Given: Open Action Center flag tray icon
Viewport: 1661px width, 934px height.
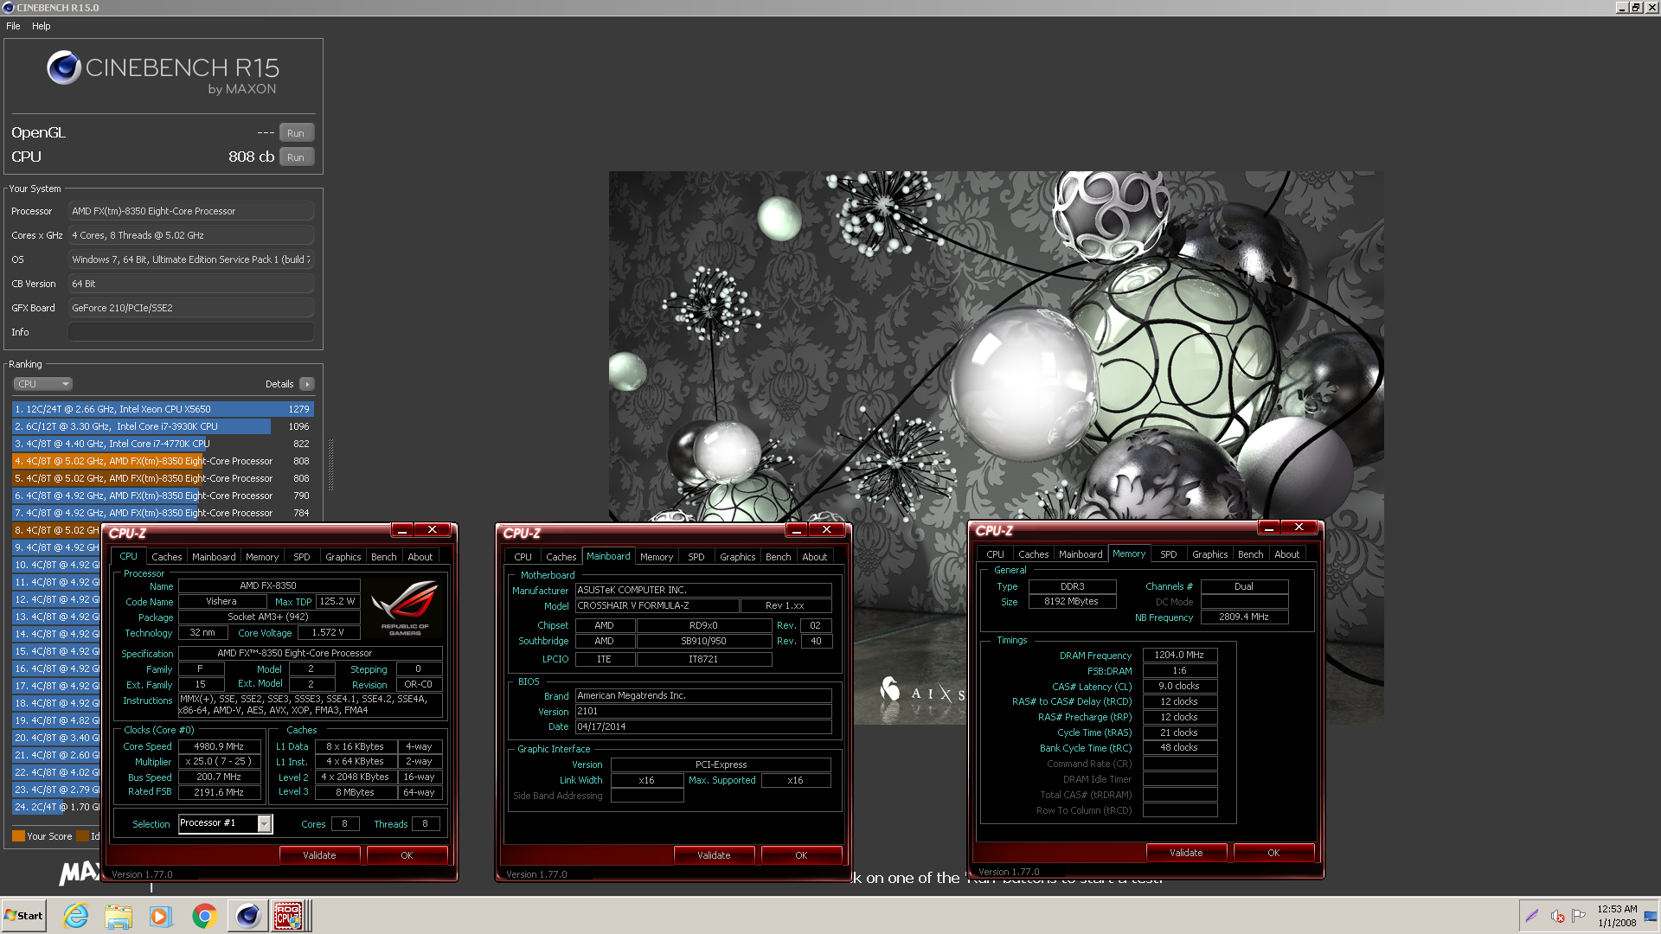Looking at the screenshot, I should (1579, 915).
